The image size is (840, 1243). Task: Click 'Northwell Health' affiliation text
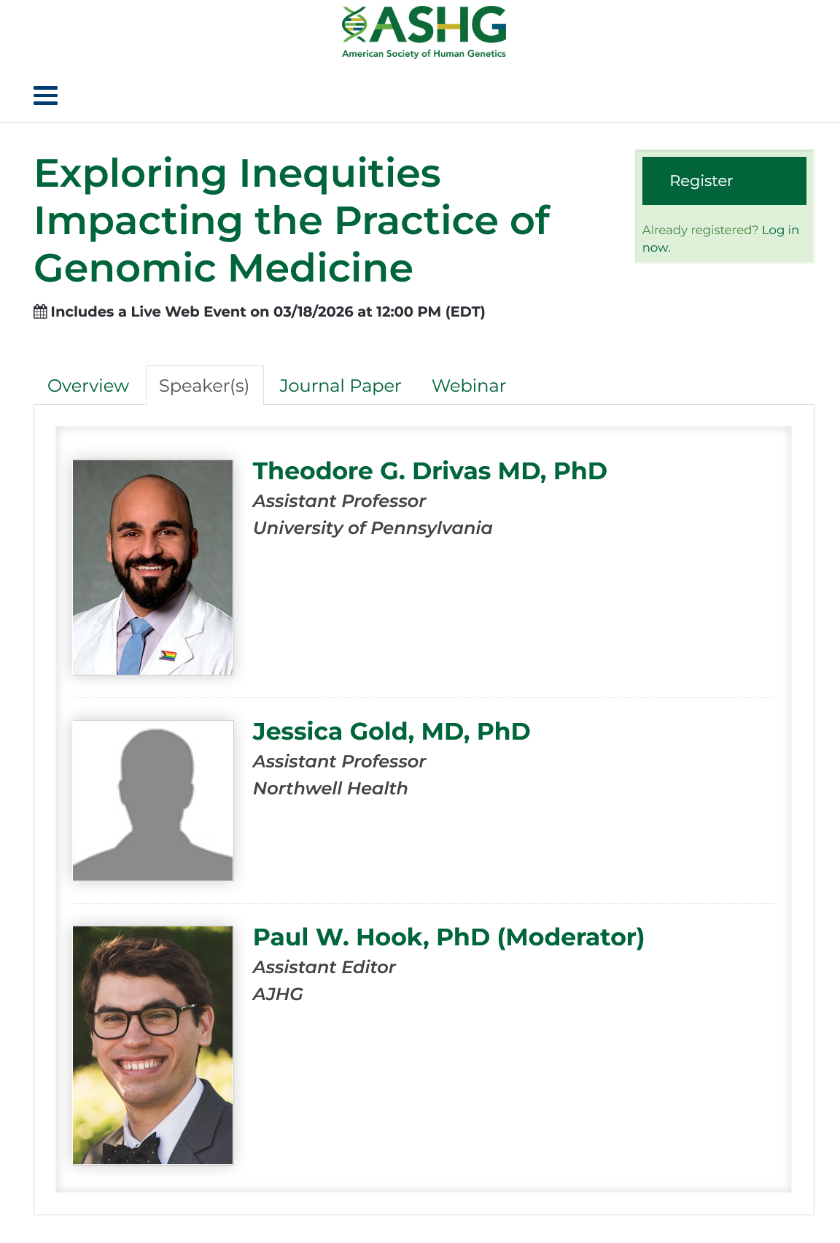(330, 789)
